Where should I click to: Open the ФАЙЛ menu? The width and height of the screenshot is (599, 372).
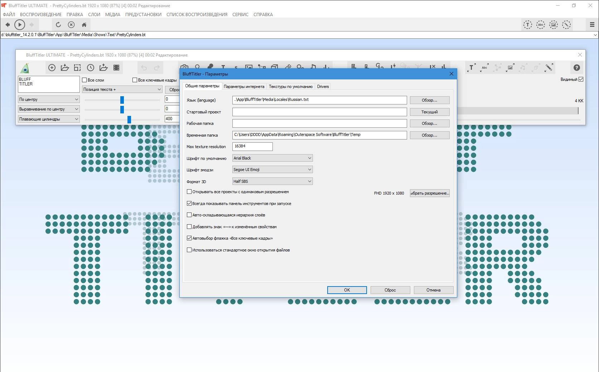9,14
